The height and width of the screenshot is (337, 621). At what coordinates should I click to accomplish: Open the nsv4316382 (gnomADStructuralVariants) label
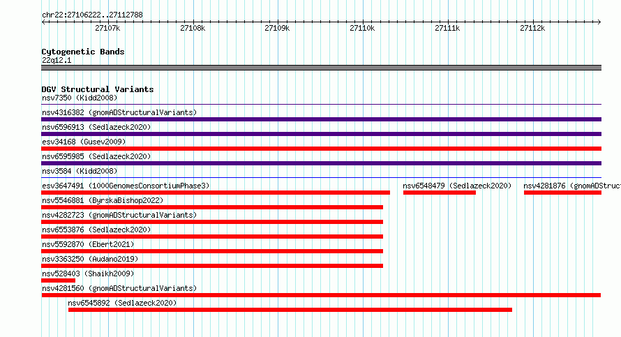(119, 112)
